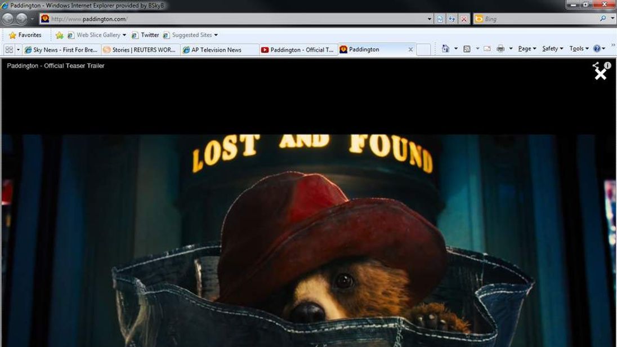This screenshot has height=347, width=617.
Task: Click the video share icon
Action: [596, 65]
